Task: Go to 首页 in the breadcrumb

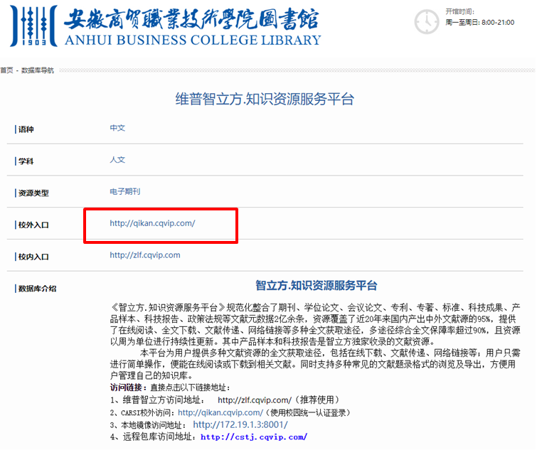Action: point(6,70)
